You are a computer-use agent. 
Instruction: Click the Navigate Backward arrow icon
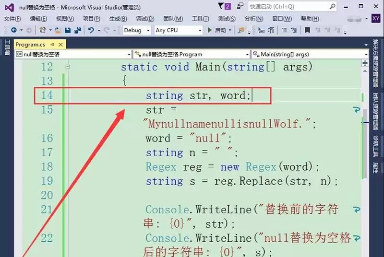[x=14, y=30]
